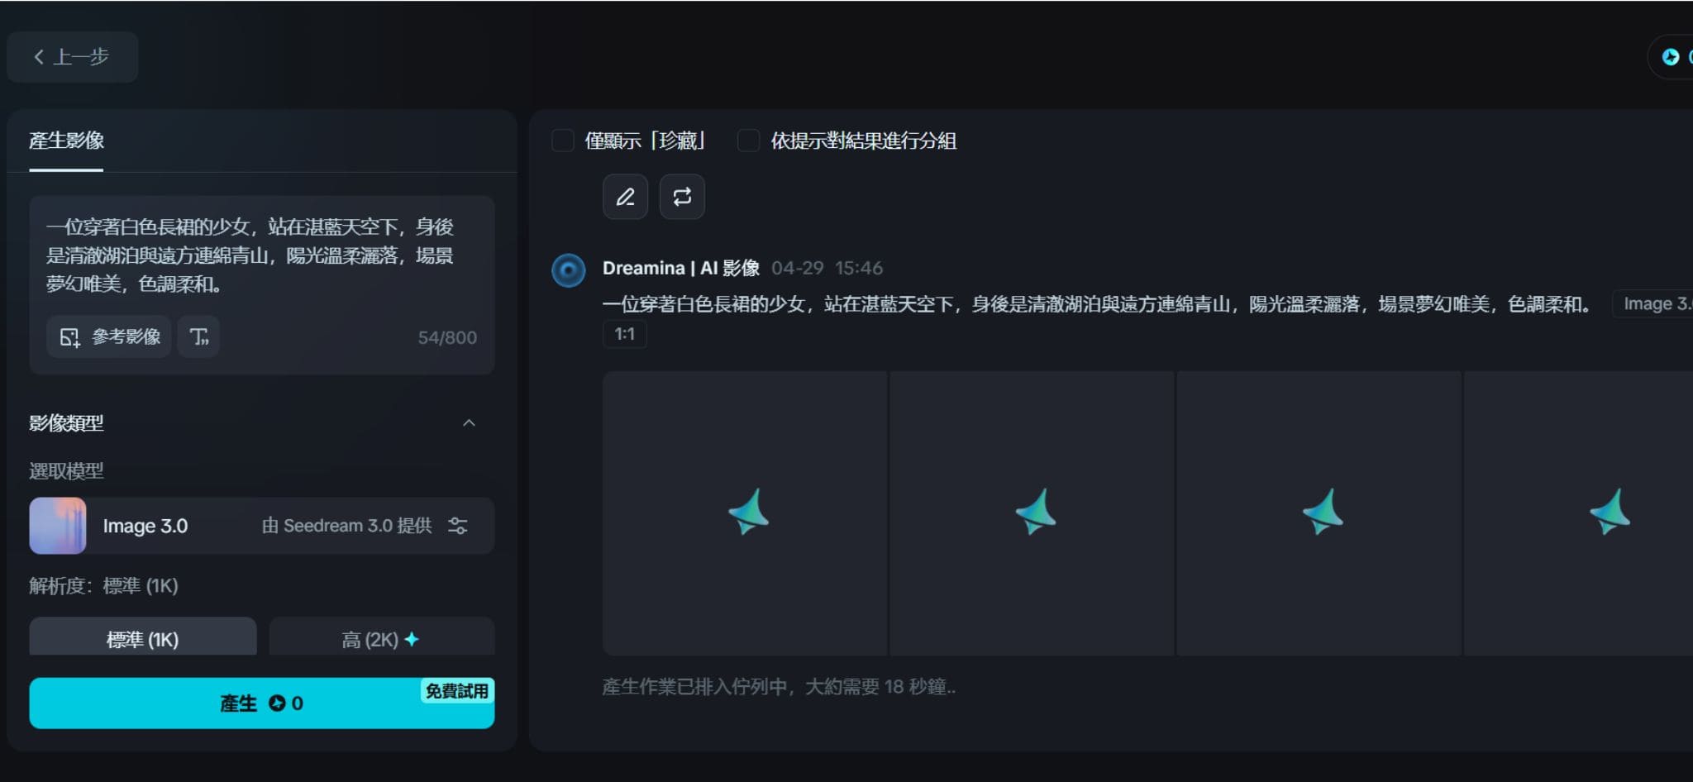Viewport: 1693px width, 782px height.
Task: Click the Dreamina | AI 影像 title
Action: point(681,268)
